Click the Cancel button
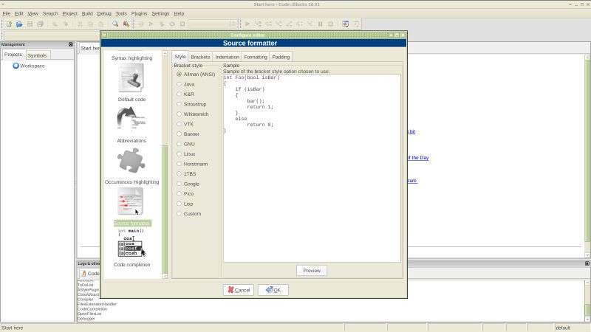Image resolution: width=591 pixels, height=332 pixels. tap(238, 290)
